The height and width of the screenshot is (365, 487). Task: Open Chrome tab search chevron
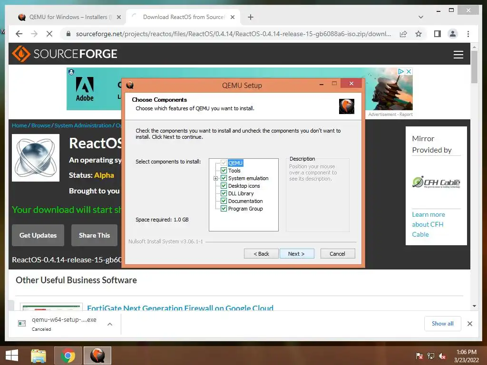421,17
